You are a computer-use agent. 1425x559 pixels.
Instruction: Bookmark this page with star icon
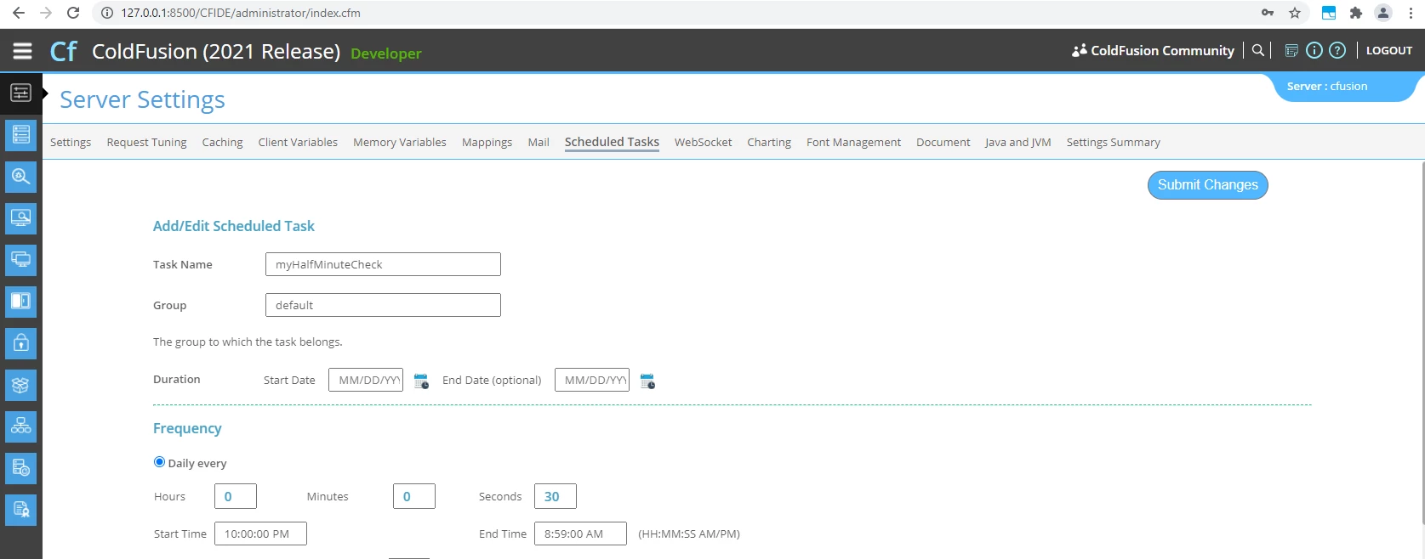1295,13
